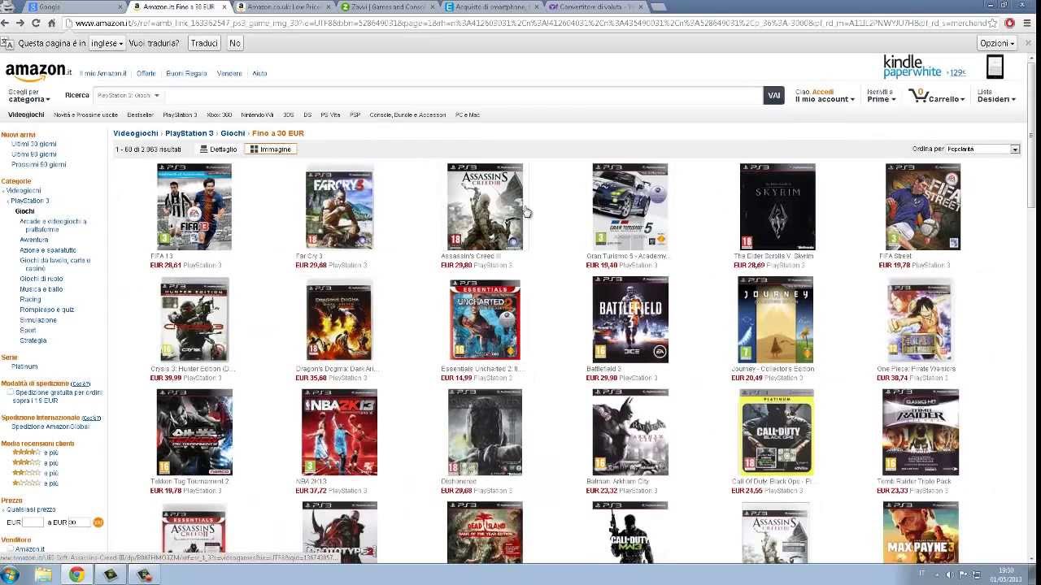
Task: Open Avventura category link
Action: tap(34, 240)
